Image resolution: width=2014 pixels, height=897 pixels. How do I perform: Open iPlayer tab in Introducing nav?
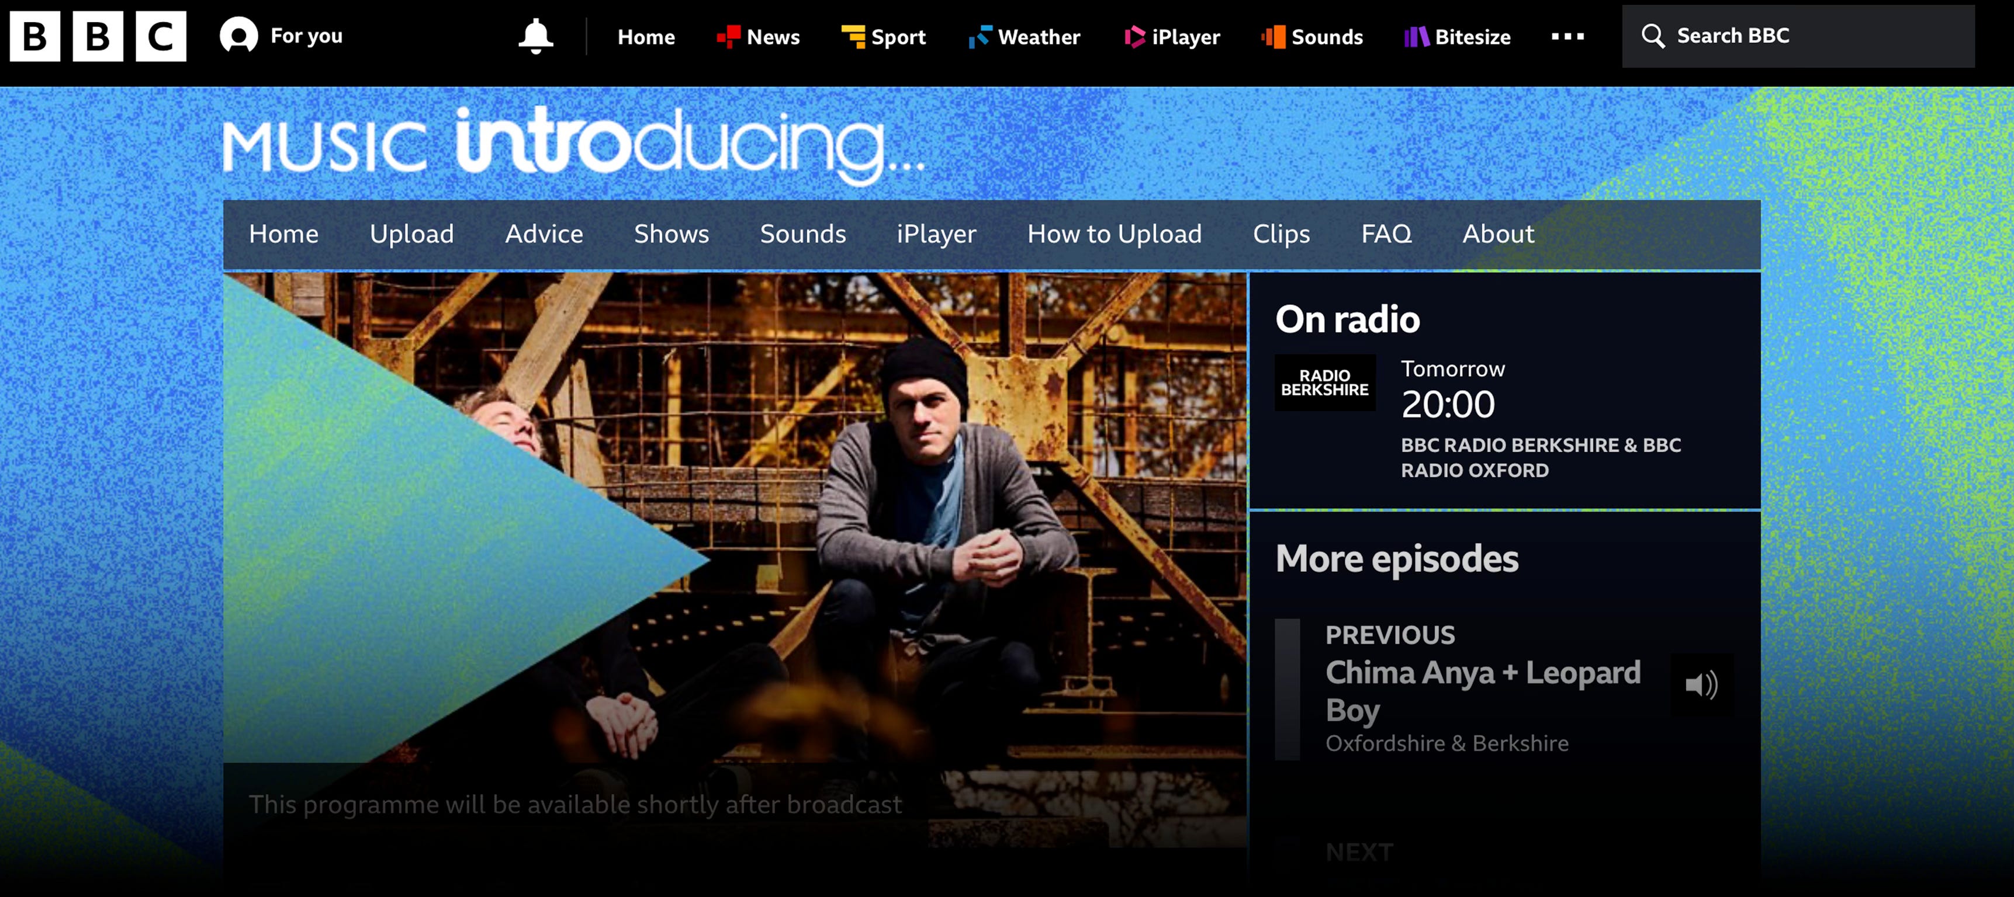[936, 234]
